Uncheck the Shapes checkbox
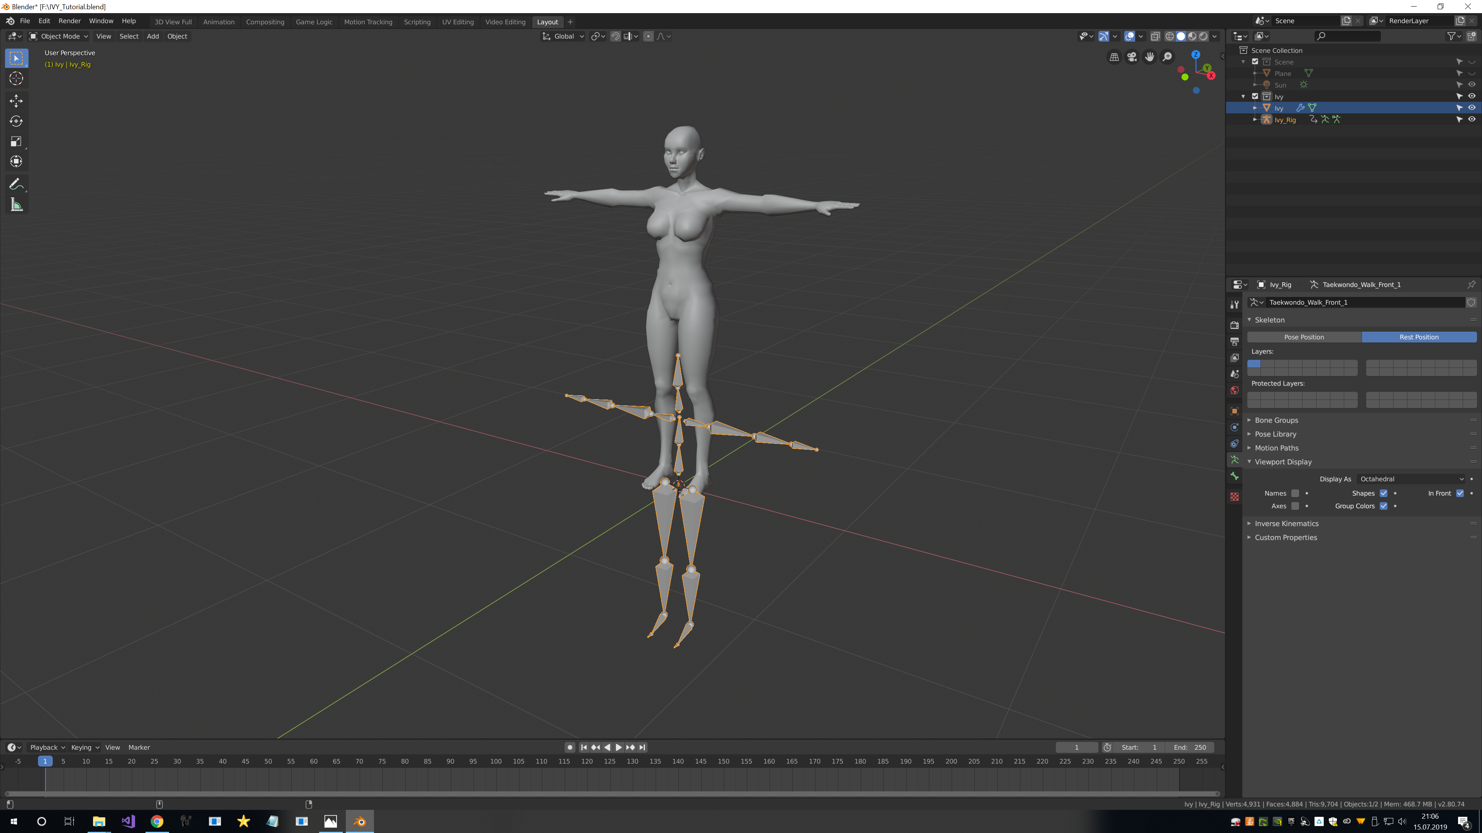This screenshot has height=833, width=1482. (1384, 493)
